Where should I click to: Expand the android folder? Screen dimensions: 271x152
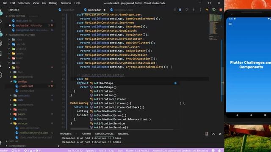click(21, 49)
